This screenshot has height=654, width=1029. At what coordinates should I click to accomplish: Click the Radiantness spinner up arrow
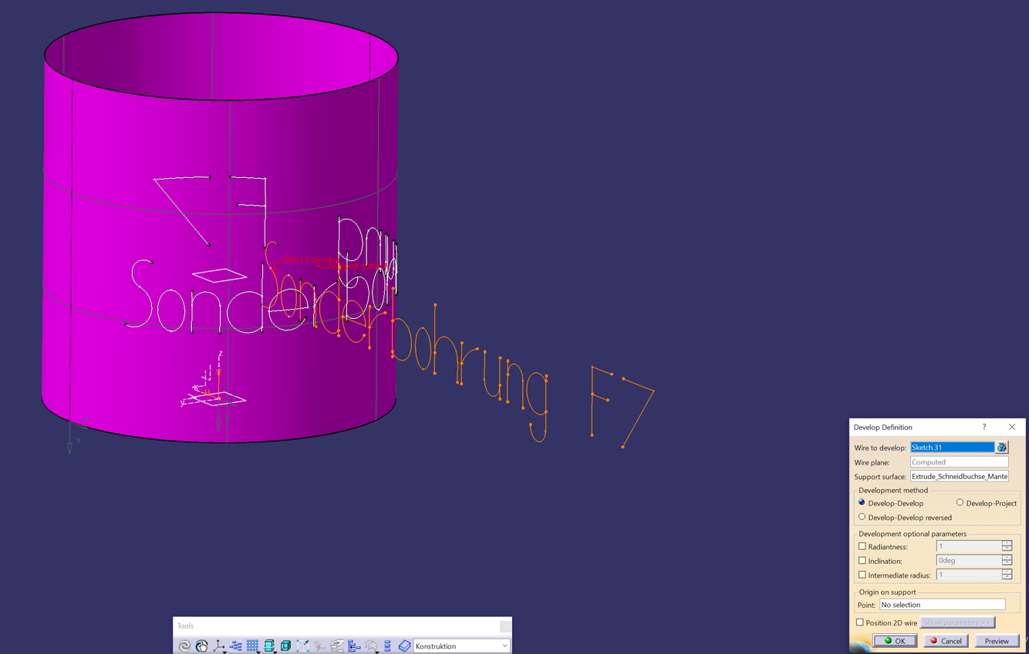[1007, 543]
